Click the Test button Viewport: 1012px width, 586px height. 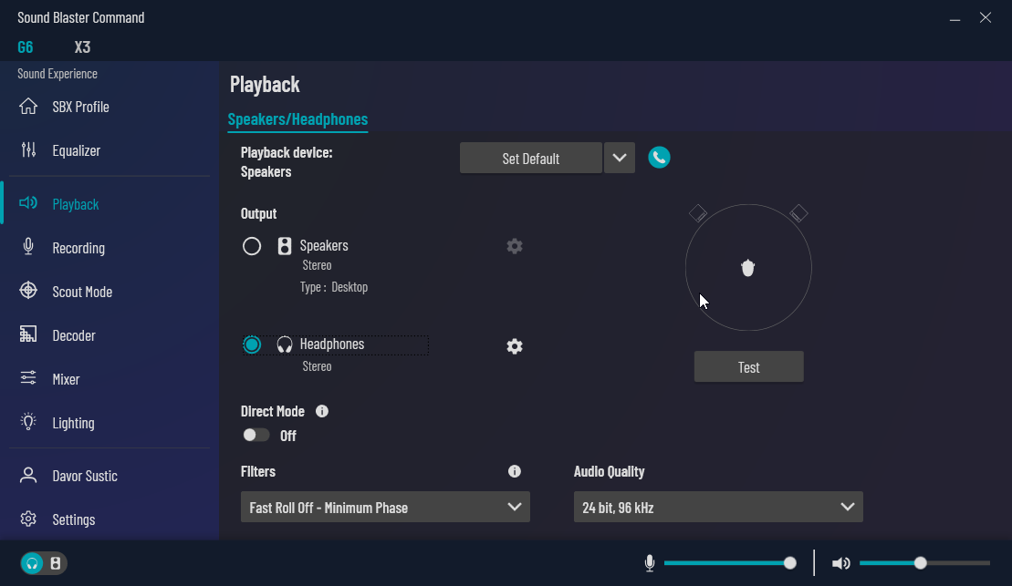(748, 367)
